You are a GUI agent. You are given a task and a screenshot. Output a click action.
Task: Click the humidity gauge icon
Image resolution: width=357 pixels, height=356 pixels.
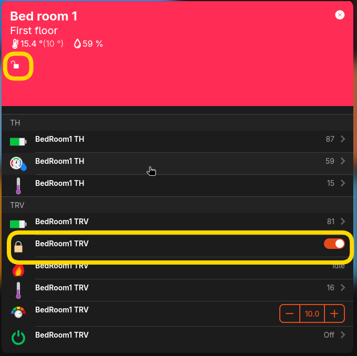click(x=18, y=164)
